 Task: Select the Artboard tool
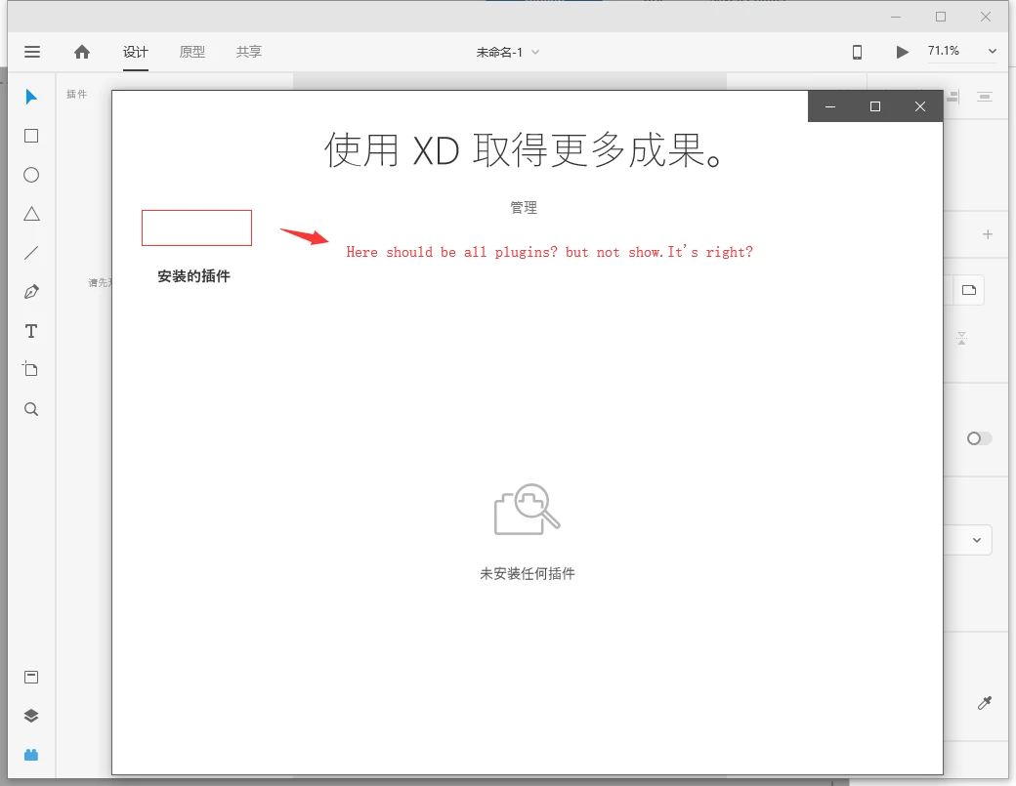(x=30, y=369)
